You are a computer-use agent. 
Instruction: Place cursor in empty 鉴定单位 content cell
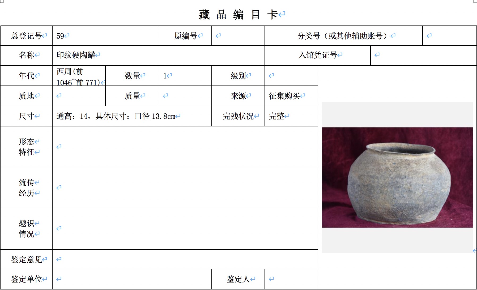(x=132, y=279)
